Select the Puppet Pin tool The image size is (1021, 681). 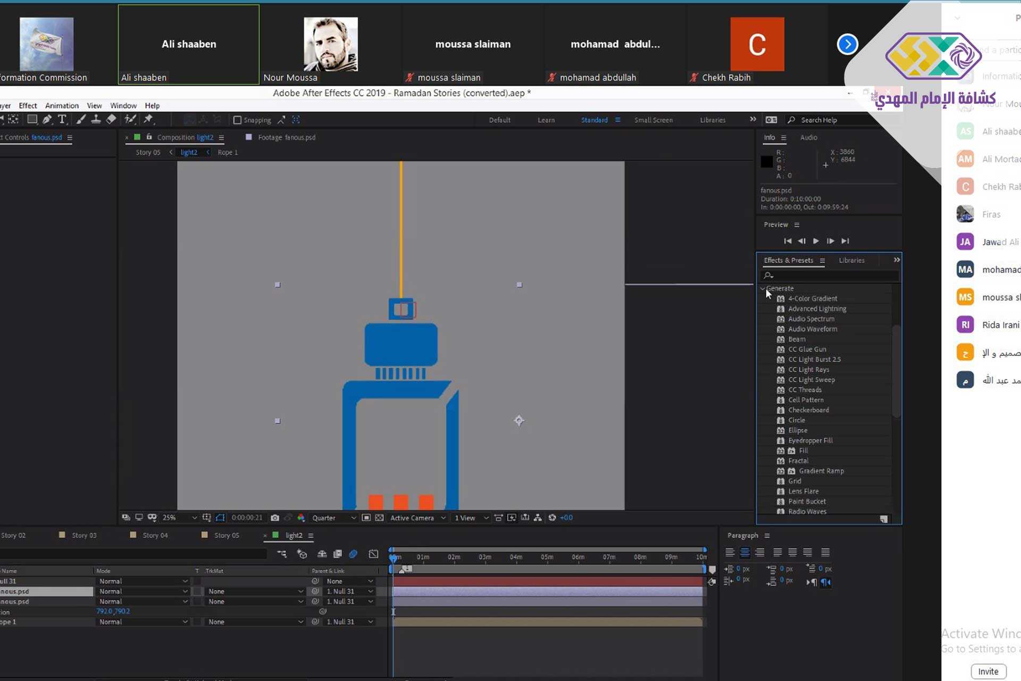coord(148,120)
